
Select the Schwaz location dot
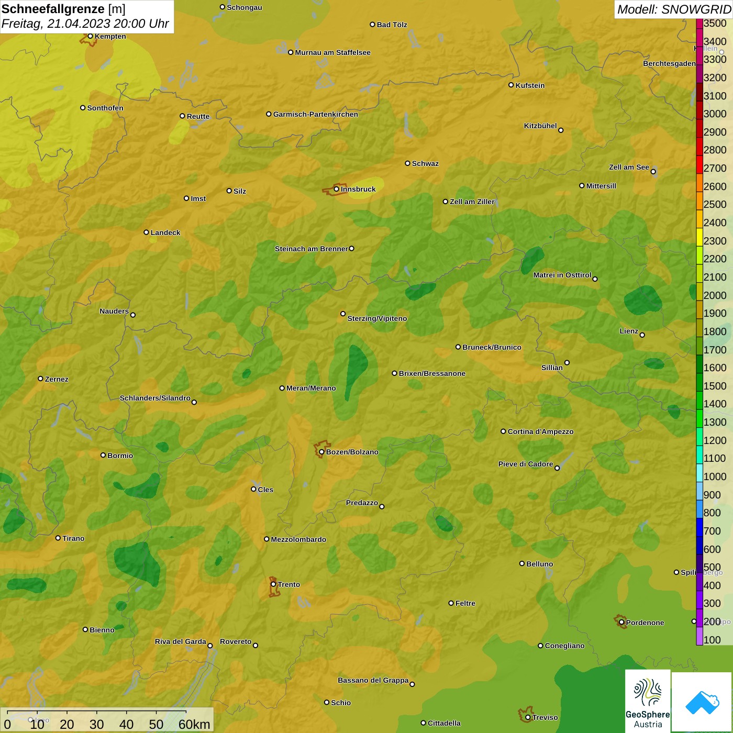407,163
